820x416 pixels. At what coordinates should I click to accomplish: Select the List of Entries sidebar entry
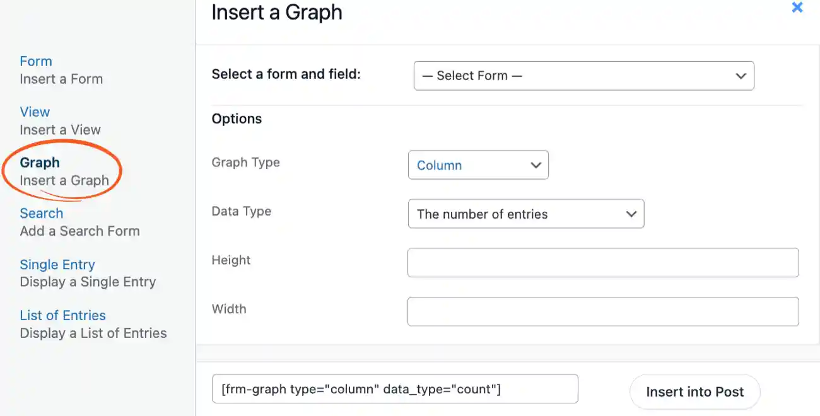pyautogui.click(x=62, y=315)
